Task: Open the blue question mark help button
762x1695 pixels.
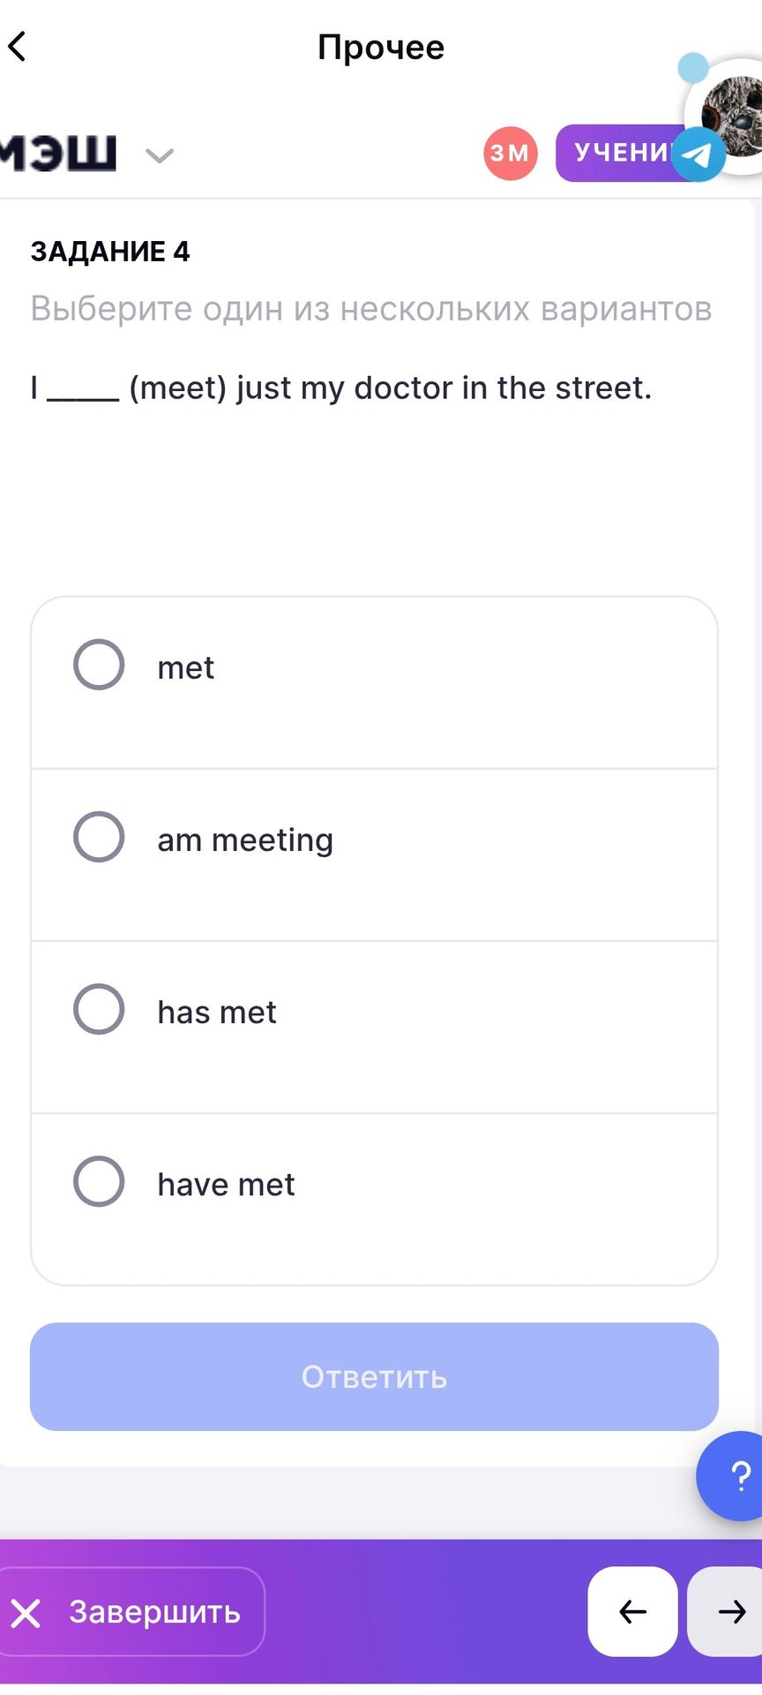Action: pyautogui.click(x=730, y=1476)
